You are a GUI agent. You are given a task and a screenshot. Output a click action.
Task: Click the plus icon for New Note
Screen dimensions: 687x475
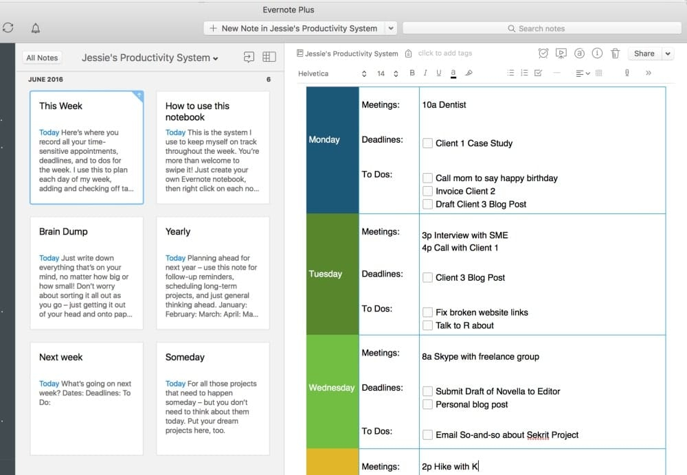[x=213, y=28]
